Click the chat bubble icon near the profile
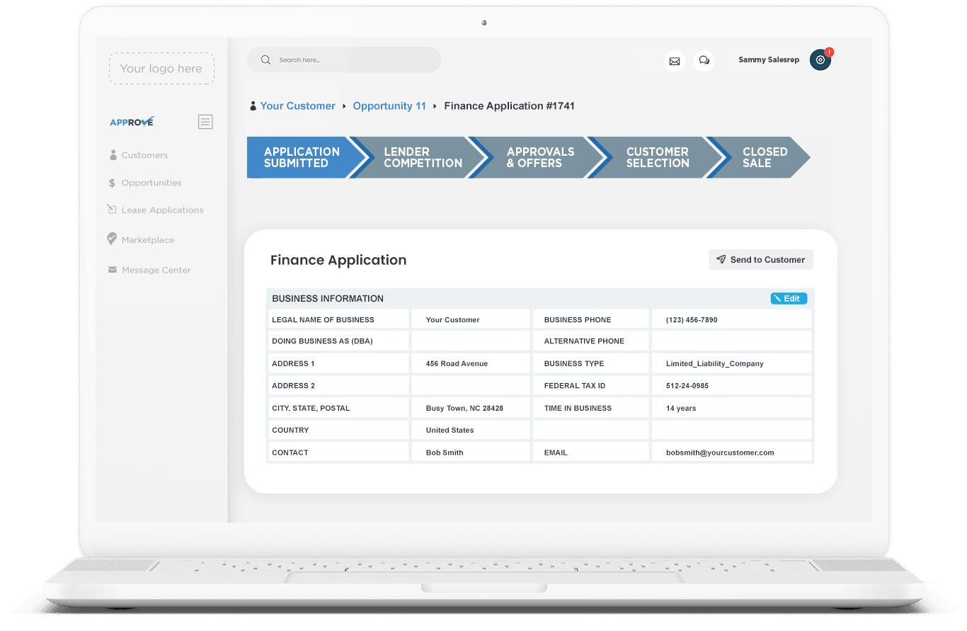 click(704, 61)
